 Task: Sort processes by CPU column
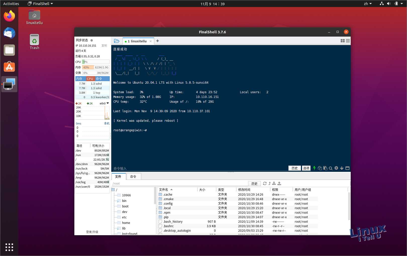(90, 79)
